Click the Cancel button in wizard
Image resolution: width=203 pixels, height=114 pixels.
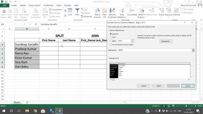143,86
